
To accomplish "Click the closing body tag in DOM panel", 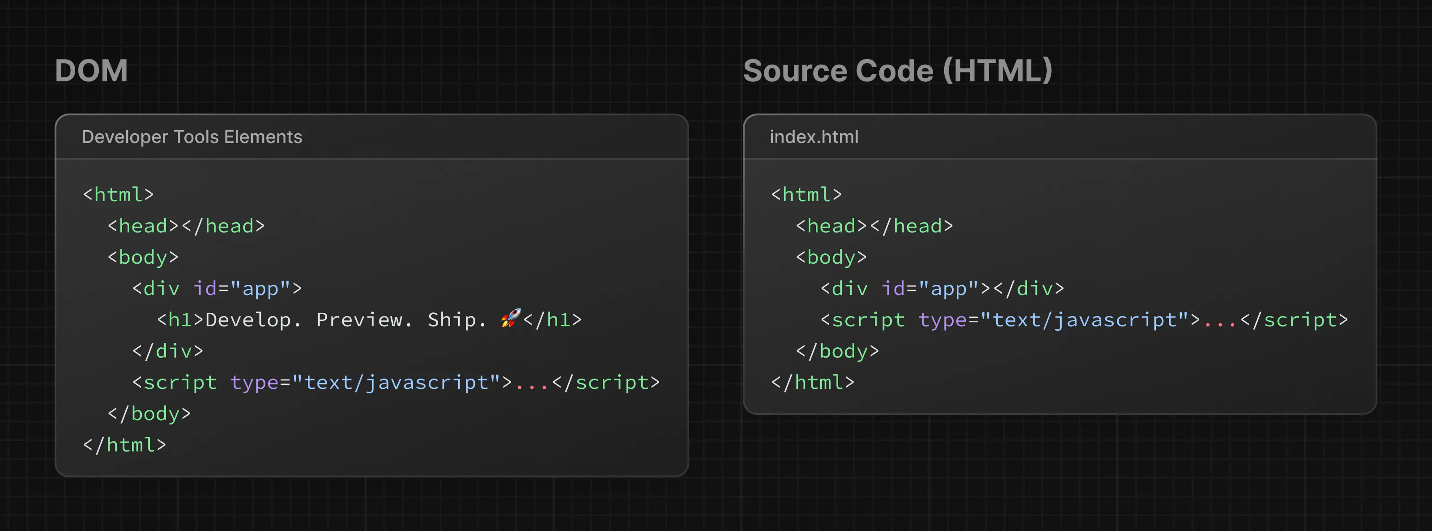I will 149,414.
